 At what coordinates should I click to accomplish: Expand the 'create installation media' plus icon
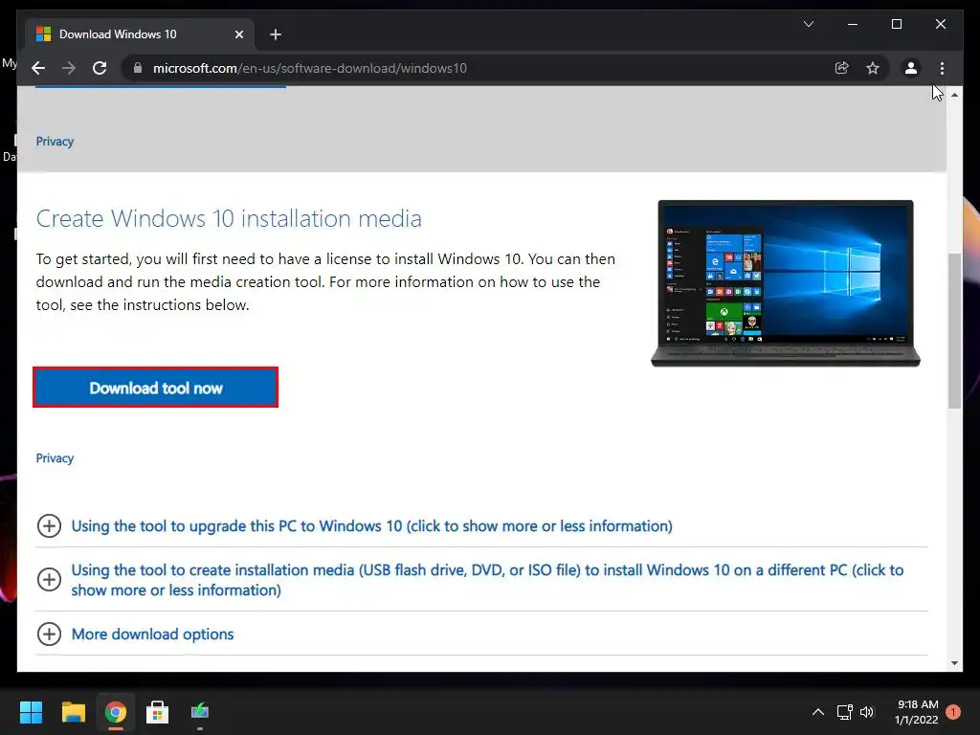pyautogui.click(x=49, y=579)
